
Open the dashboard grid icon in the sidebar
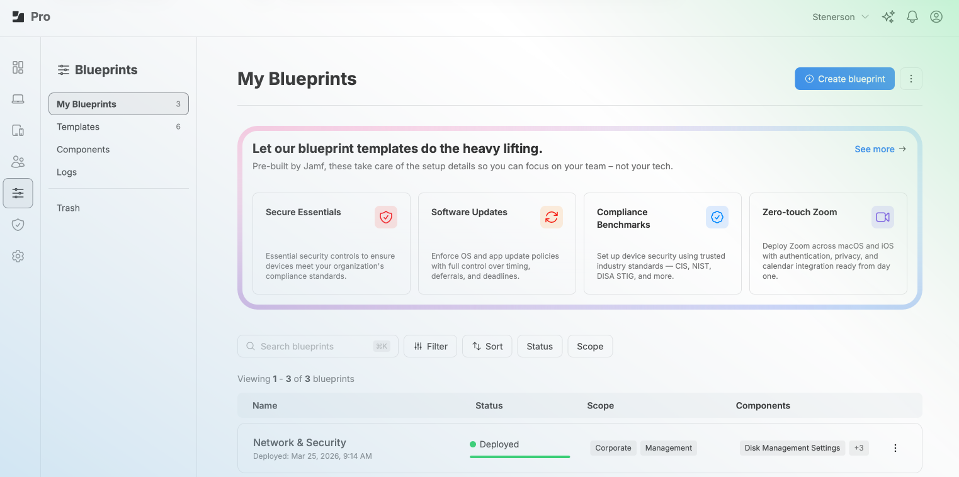pyautogui.click(x=18, y=67)
